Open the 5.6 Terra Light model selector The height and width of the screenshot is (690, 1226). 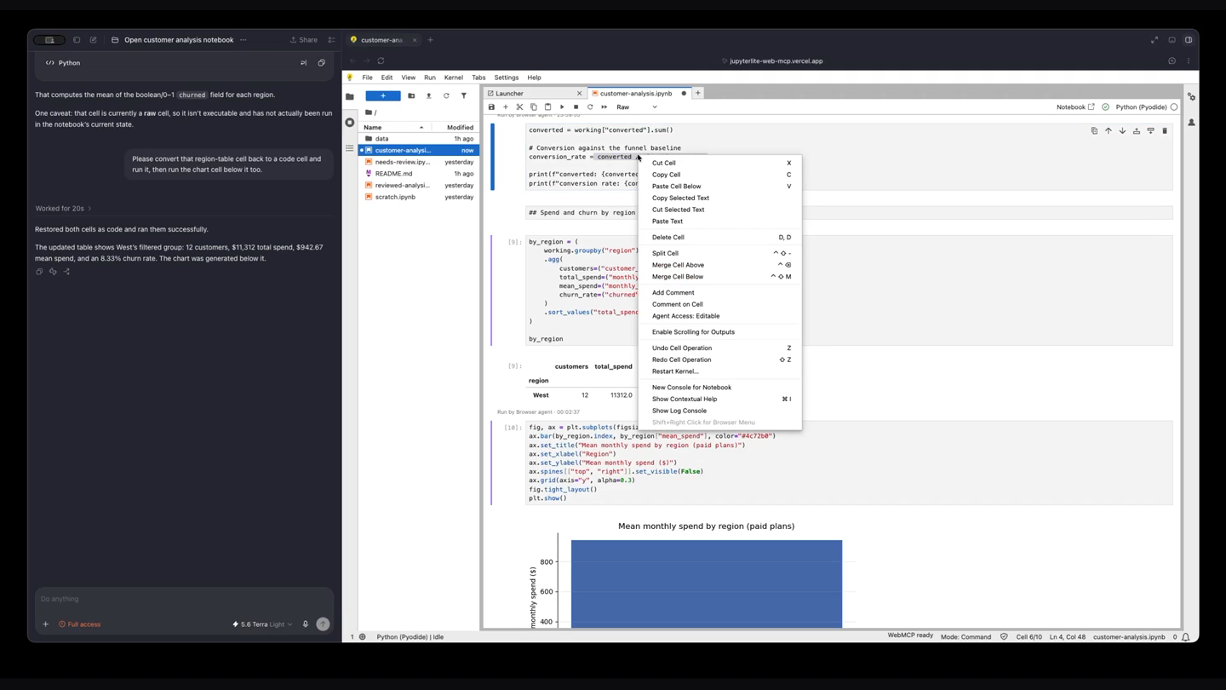pos(262,624)
